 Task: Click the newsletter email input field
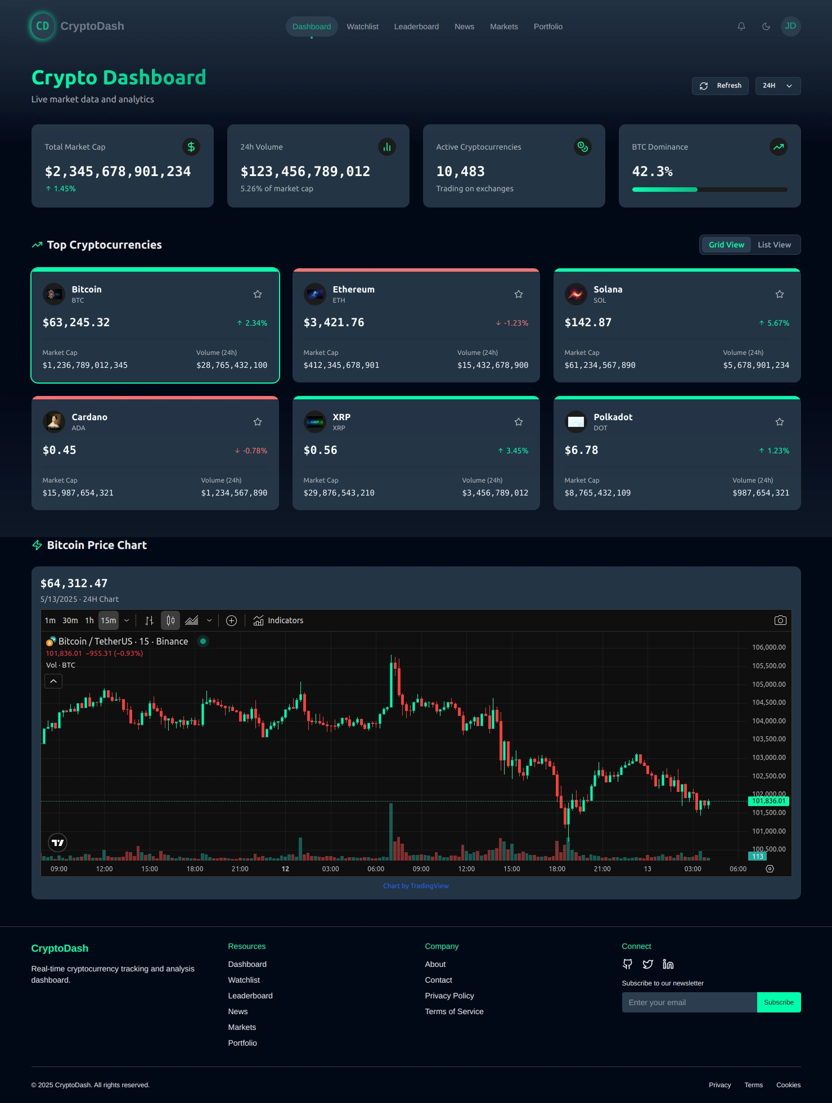(x=689, y=1002)
